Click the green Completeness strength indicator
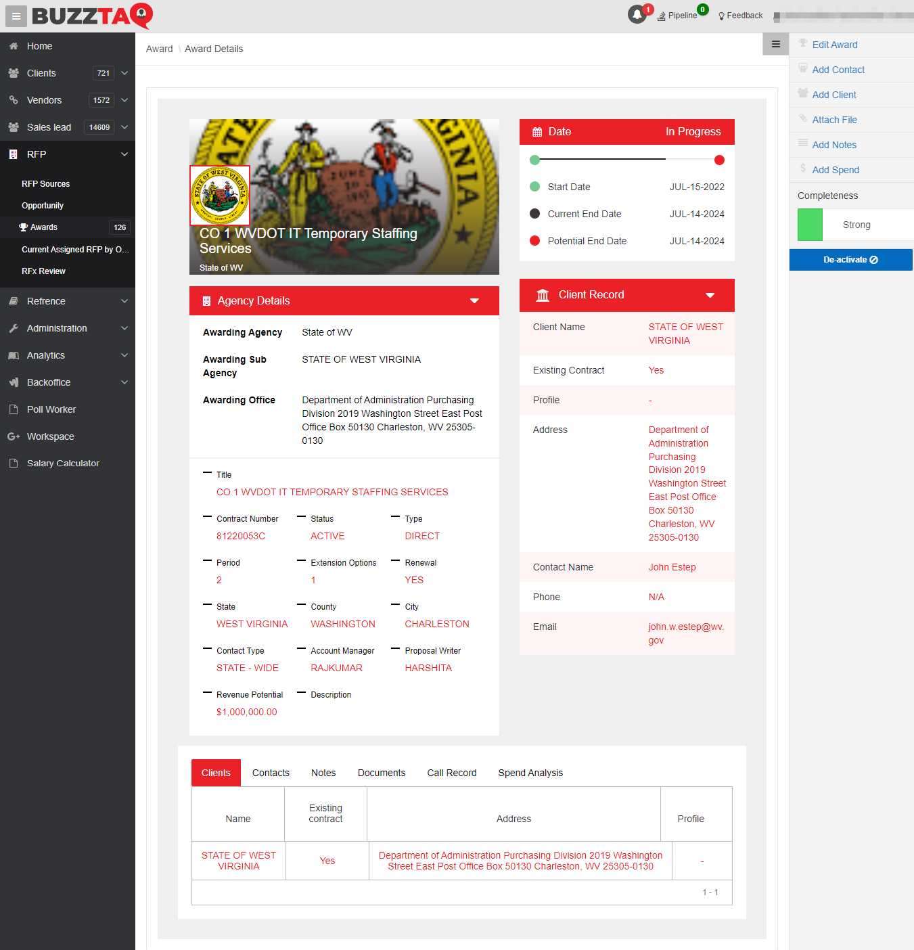Screen dimensions: 914x950 pyautogui.click(x=810, y=225)
